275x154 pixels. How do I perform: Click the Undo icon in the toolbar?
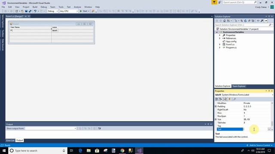pyautogui.click(x=35, y=11)
